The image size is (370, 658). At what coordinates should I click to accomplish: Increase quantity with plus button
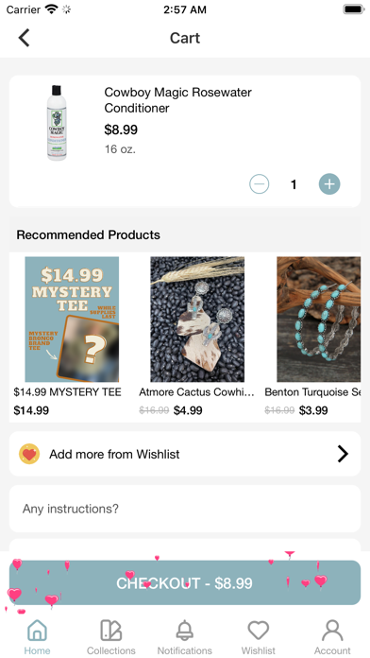click(x=329, y=184)
